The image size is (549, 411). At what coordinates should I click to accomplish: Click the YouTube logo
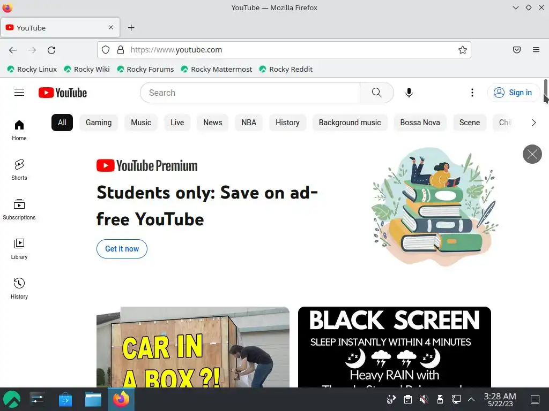click(63, 93)
